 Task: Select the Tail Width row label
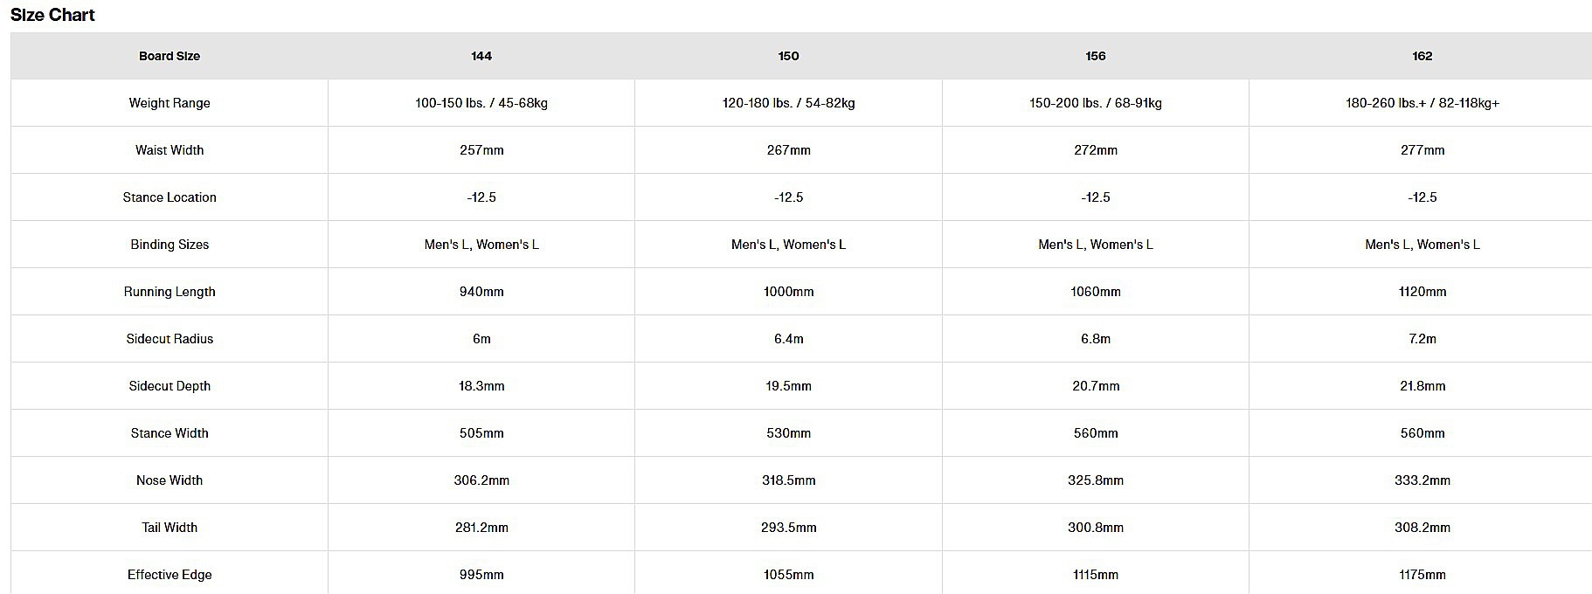tap(170, 528)
